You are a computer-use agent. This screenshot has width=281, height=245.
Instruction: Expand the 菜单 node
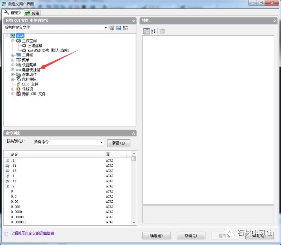[x=13, y=60]
